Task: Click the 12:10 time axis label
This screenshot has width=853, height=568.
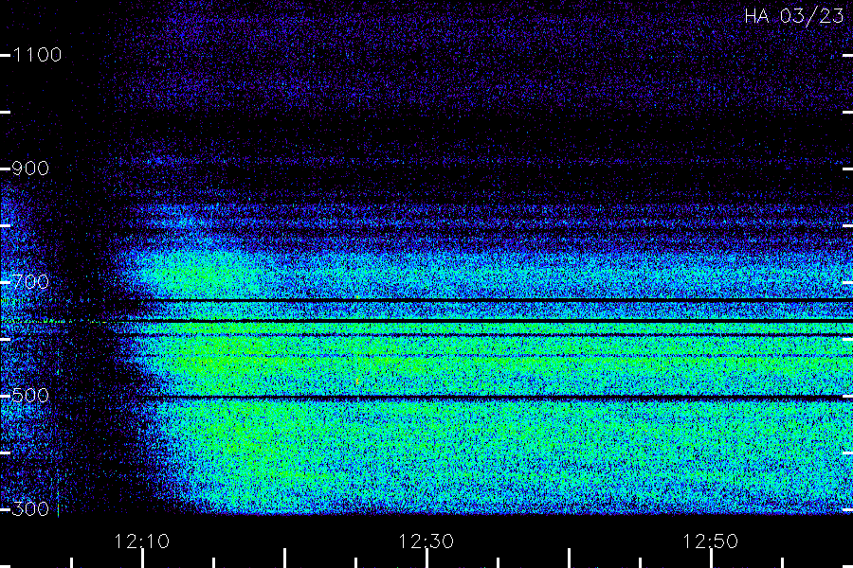Action: coord(141,541)
